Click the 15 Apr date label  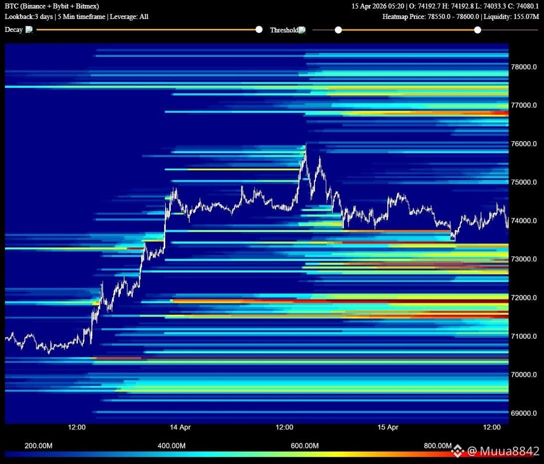pos(388,427)
